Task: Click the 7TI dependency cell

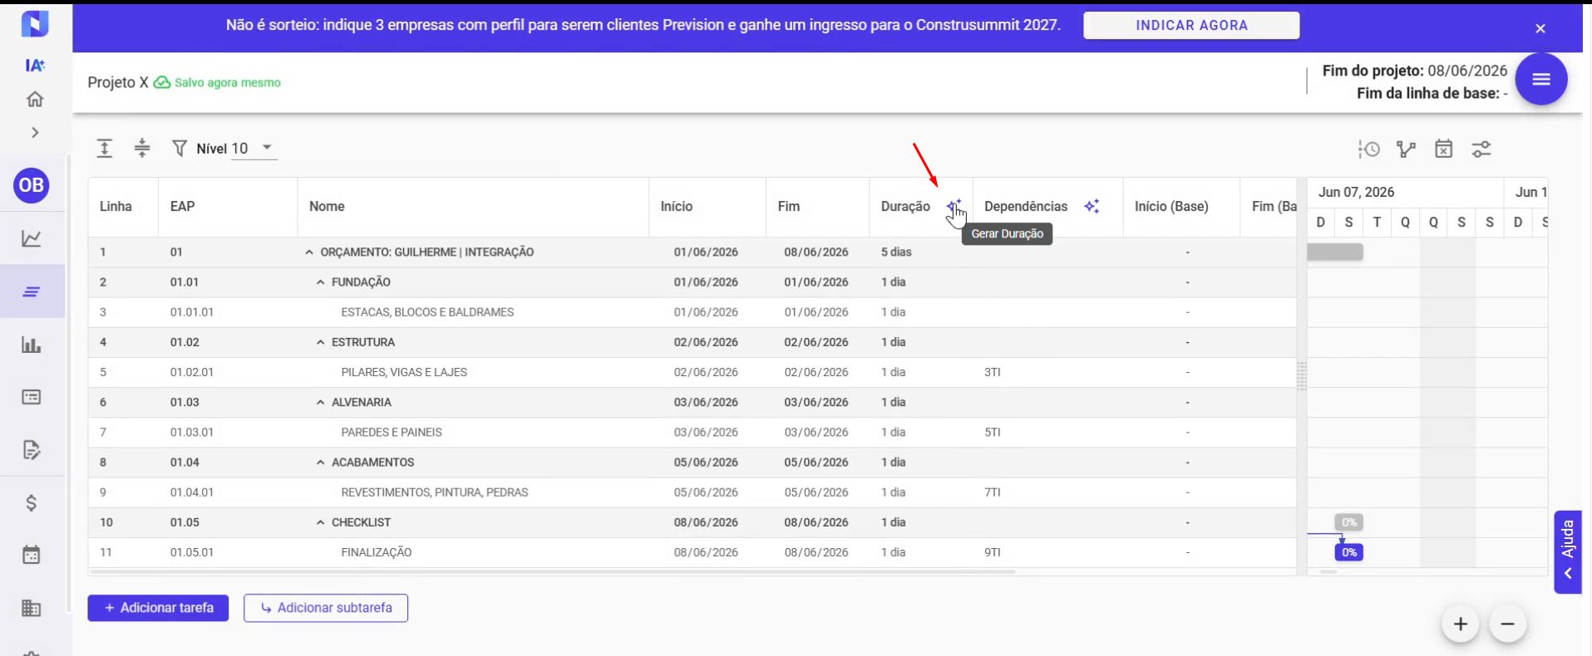Action: (993, 492)
